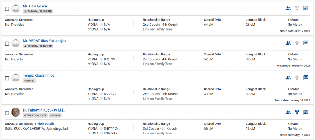The image size is (315, 140).
Task: Click In Common With icon for Tengiz Khadzhimba
Action: point(288,78)
